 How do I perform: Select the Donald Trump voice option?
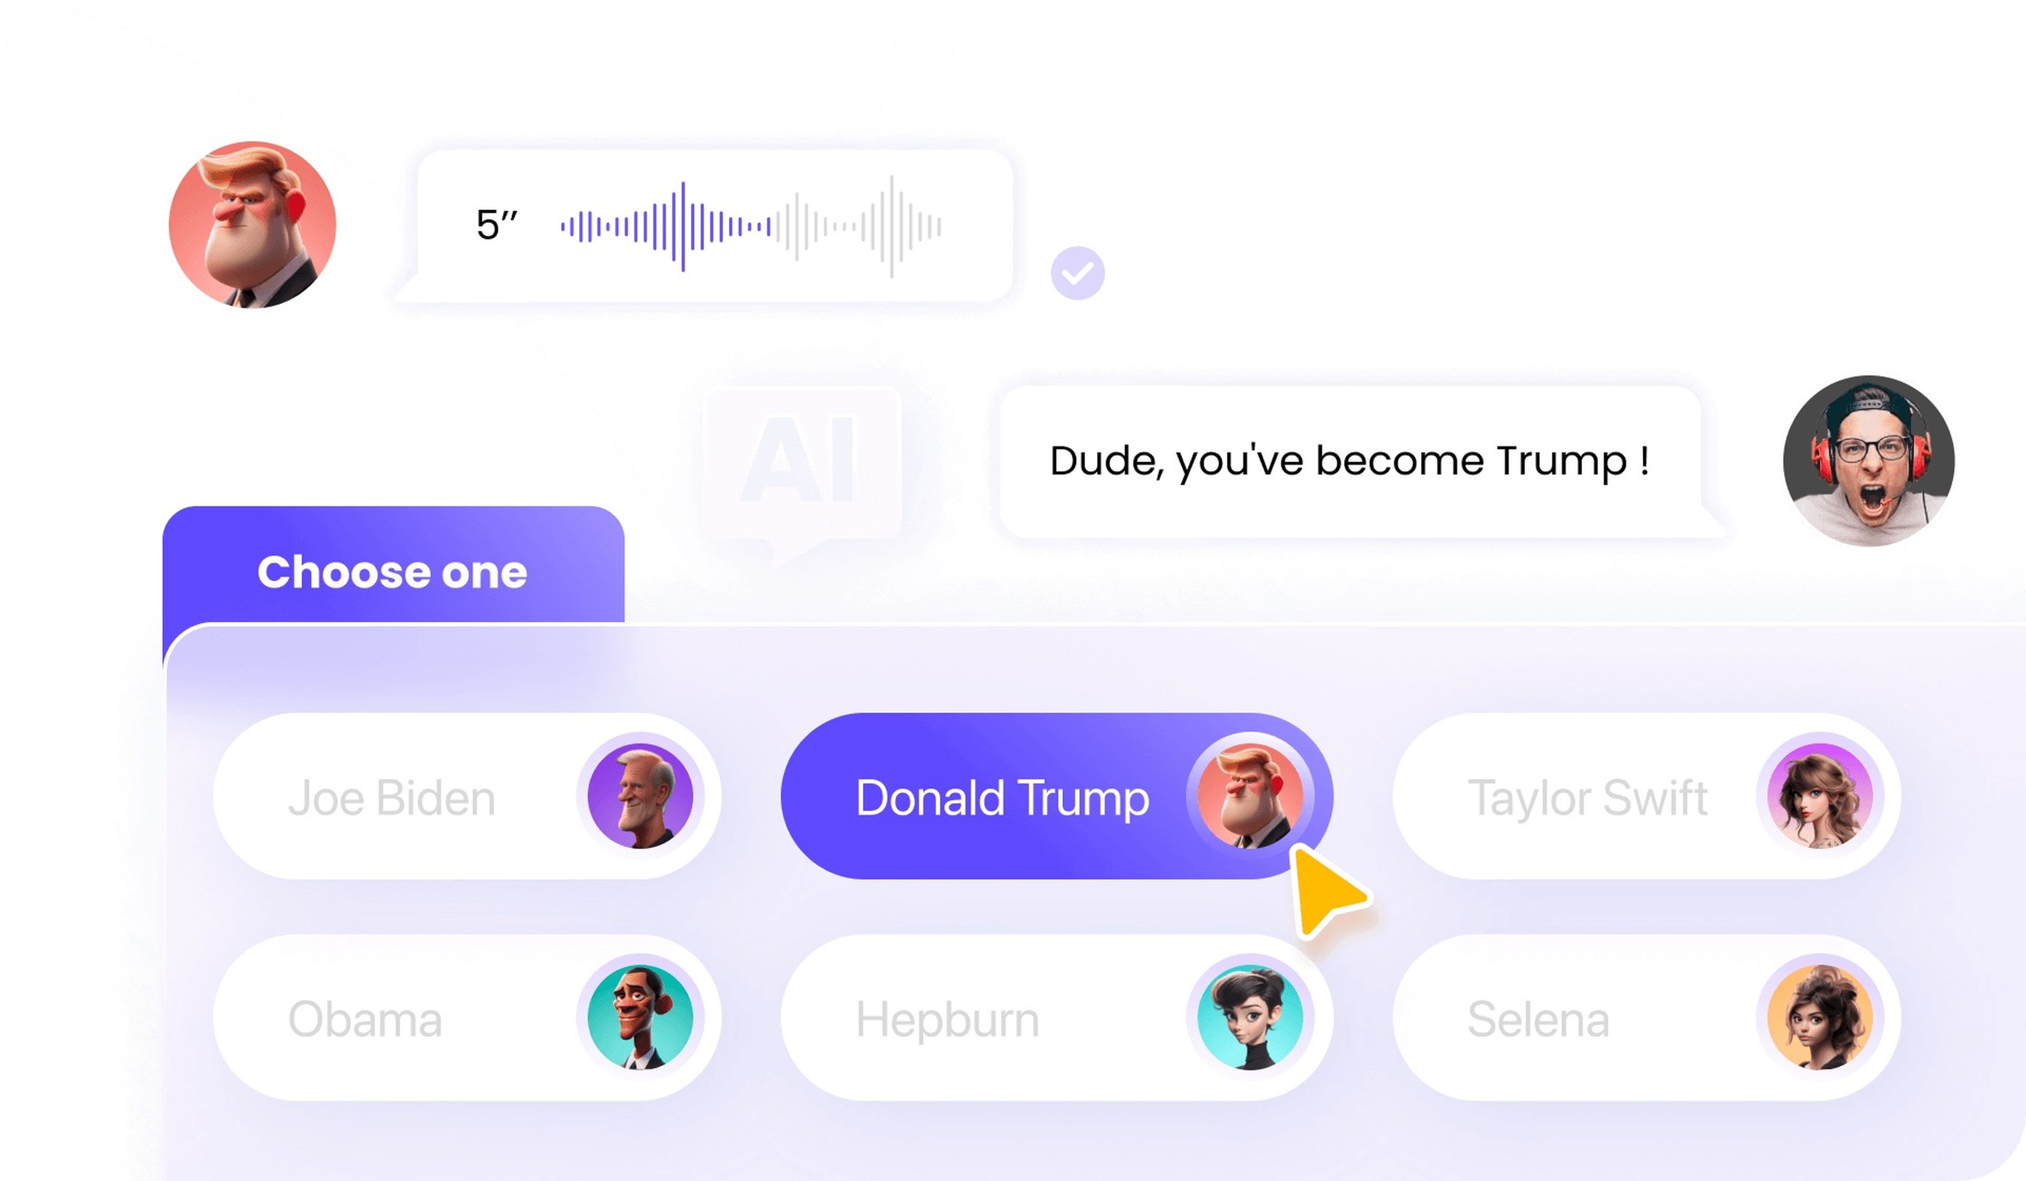1055,797
